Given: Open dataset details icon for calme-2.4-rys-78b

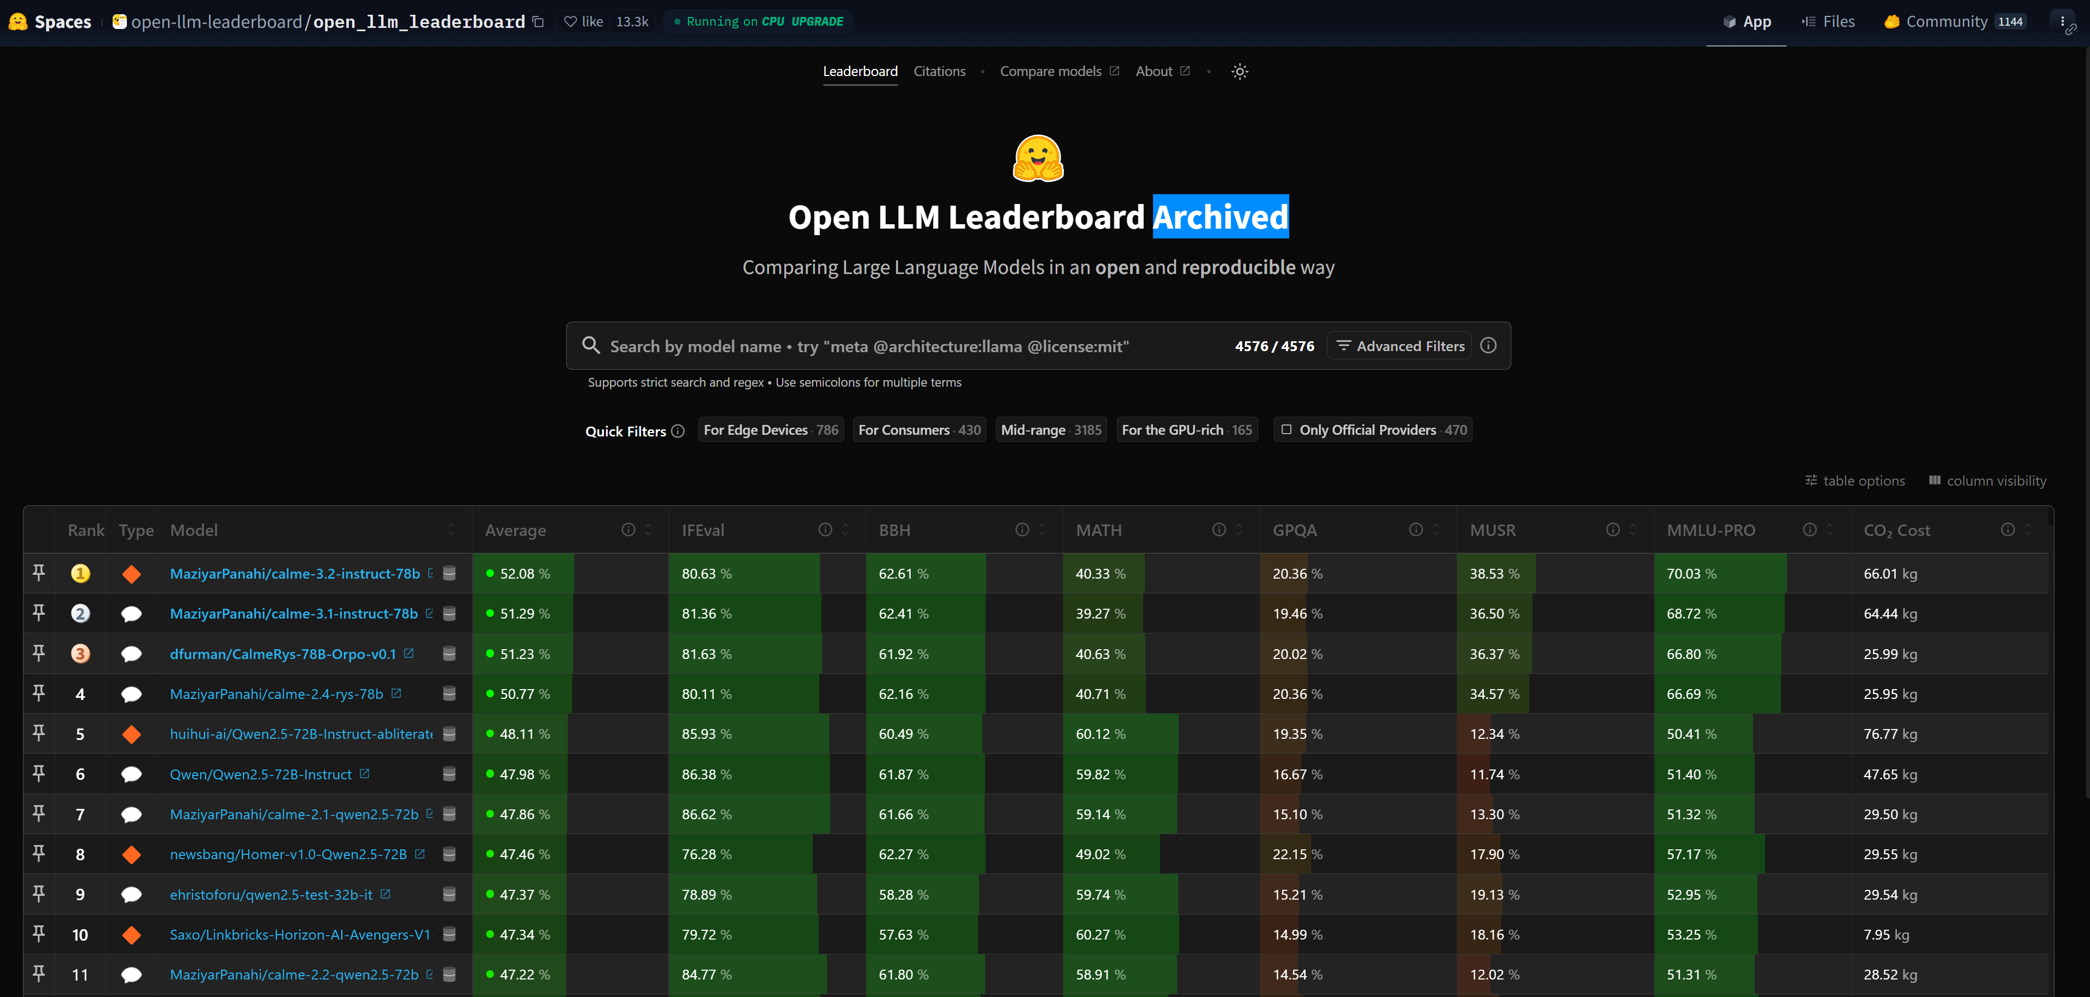Looking at the screenshot, I should 449,693.
